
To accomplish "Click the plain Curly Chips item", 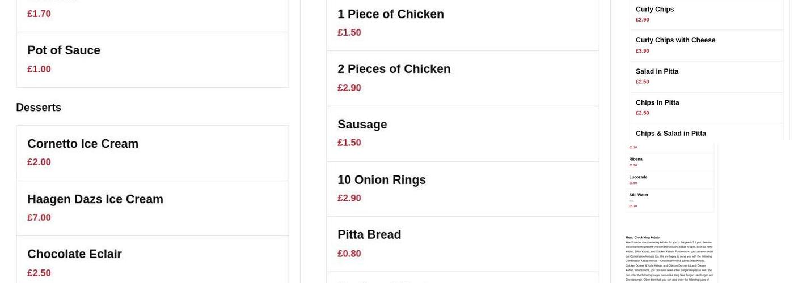I will (655, 10).
